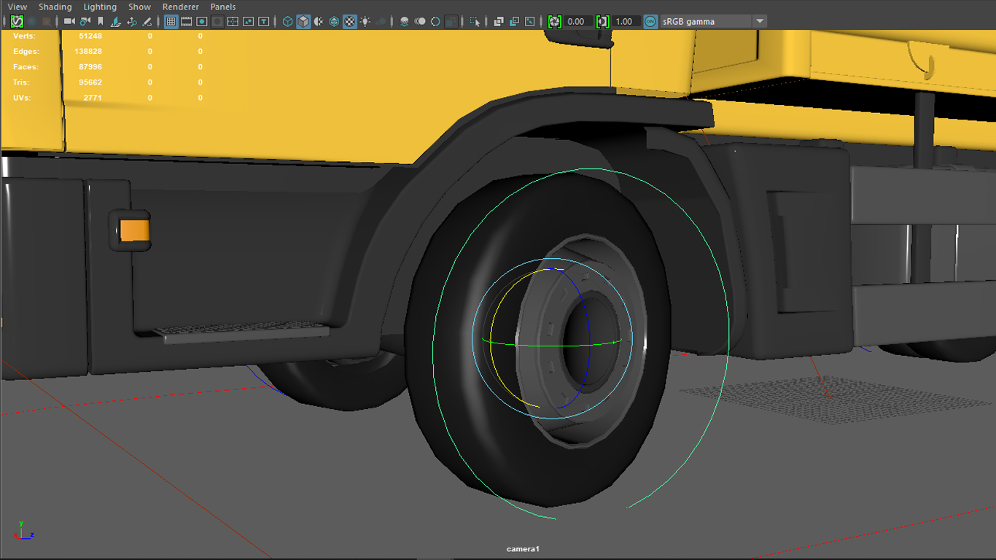
Task: Enable use all lights icon
Action: click(x=365, y=22)
